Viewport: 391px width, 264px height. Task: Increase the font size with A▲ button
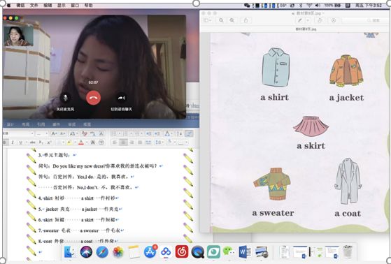point(54,133)
